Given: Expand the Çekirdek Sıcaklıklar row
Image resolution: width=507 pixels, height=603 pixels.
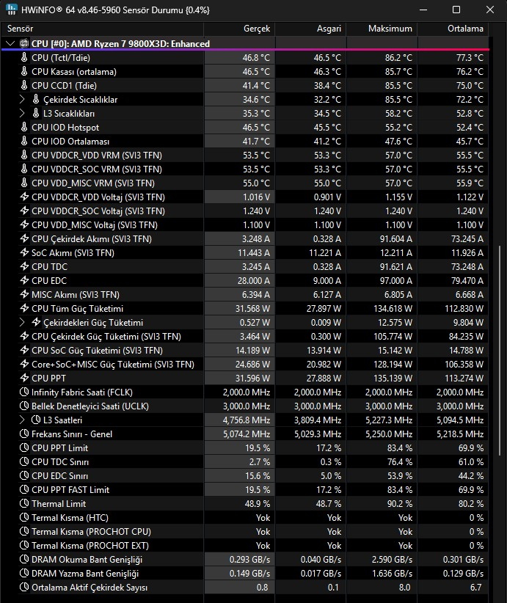Looking at the screenshot, I should point(22,99).
